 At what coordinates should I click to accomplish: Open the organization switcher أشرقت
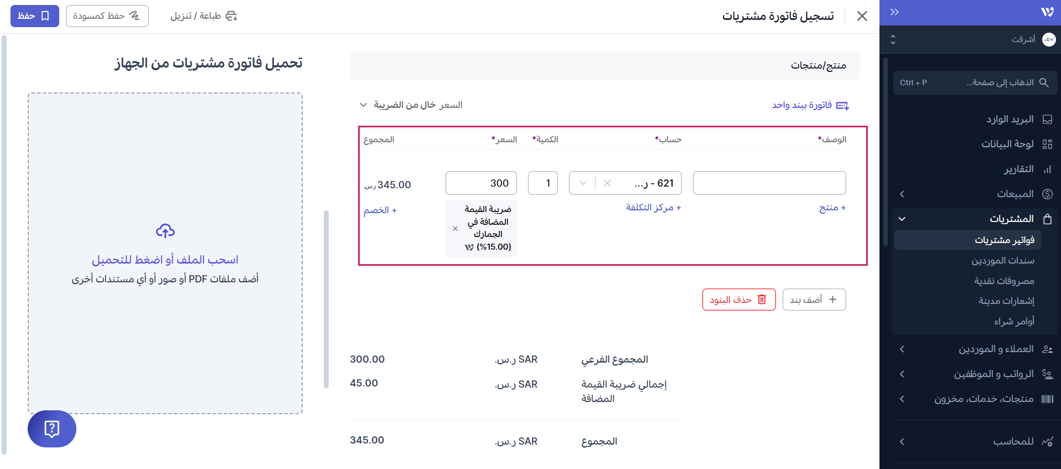coord(893,39)
